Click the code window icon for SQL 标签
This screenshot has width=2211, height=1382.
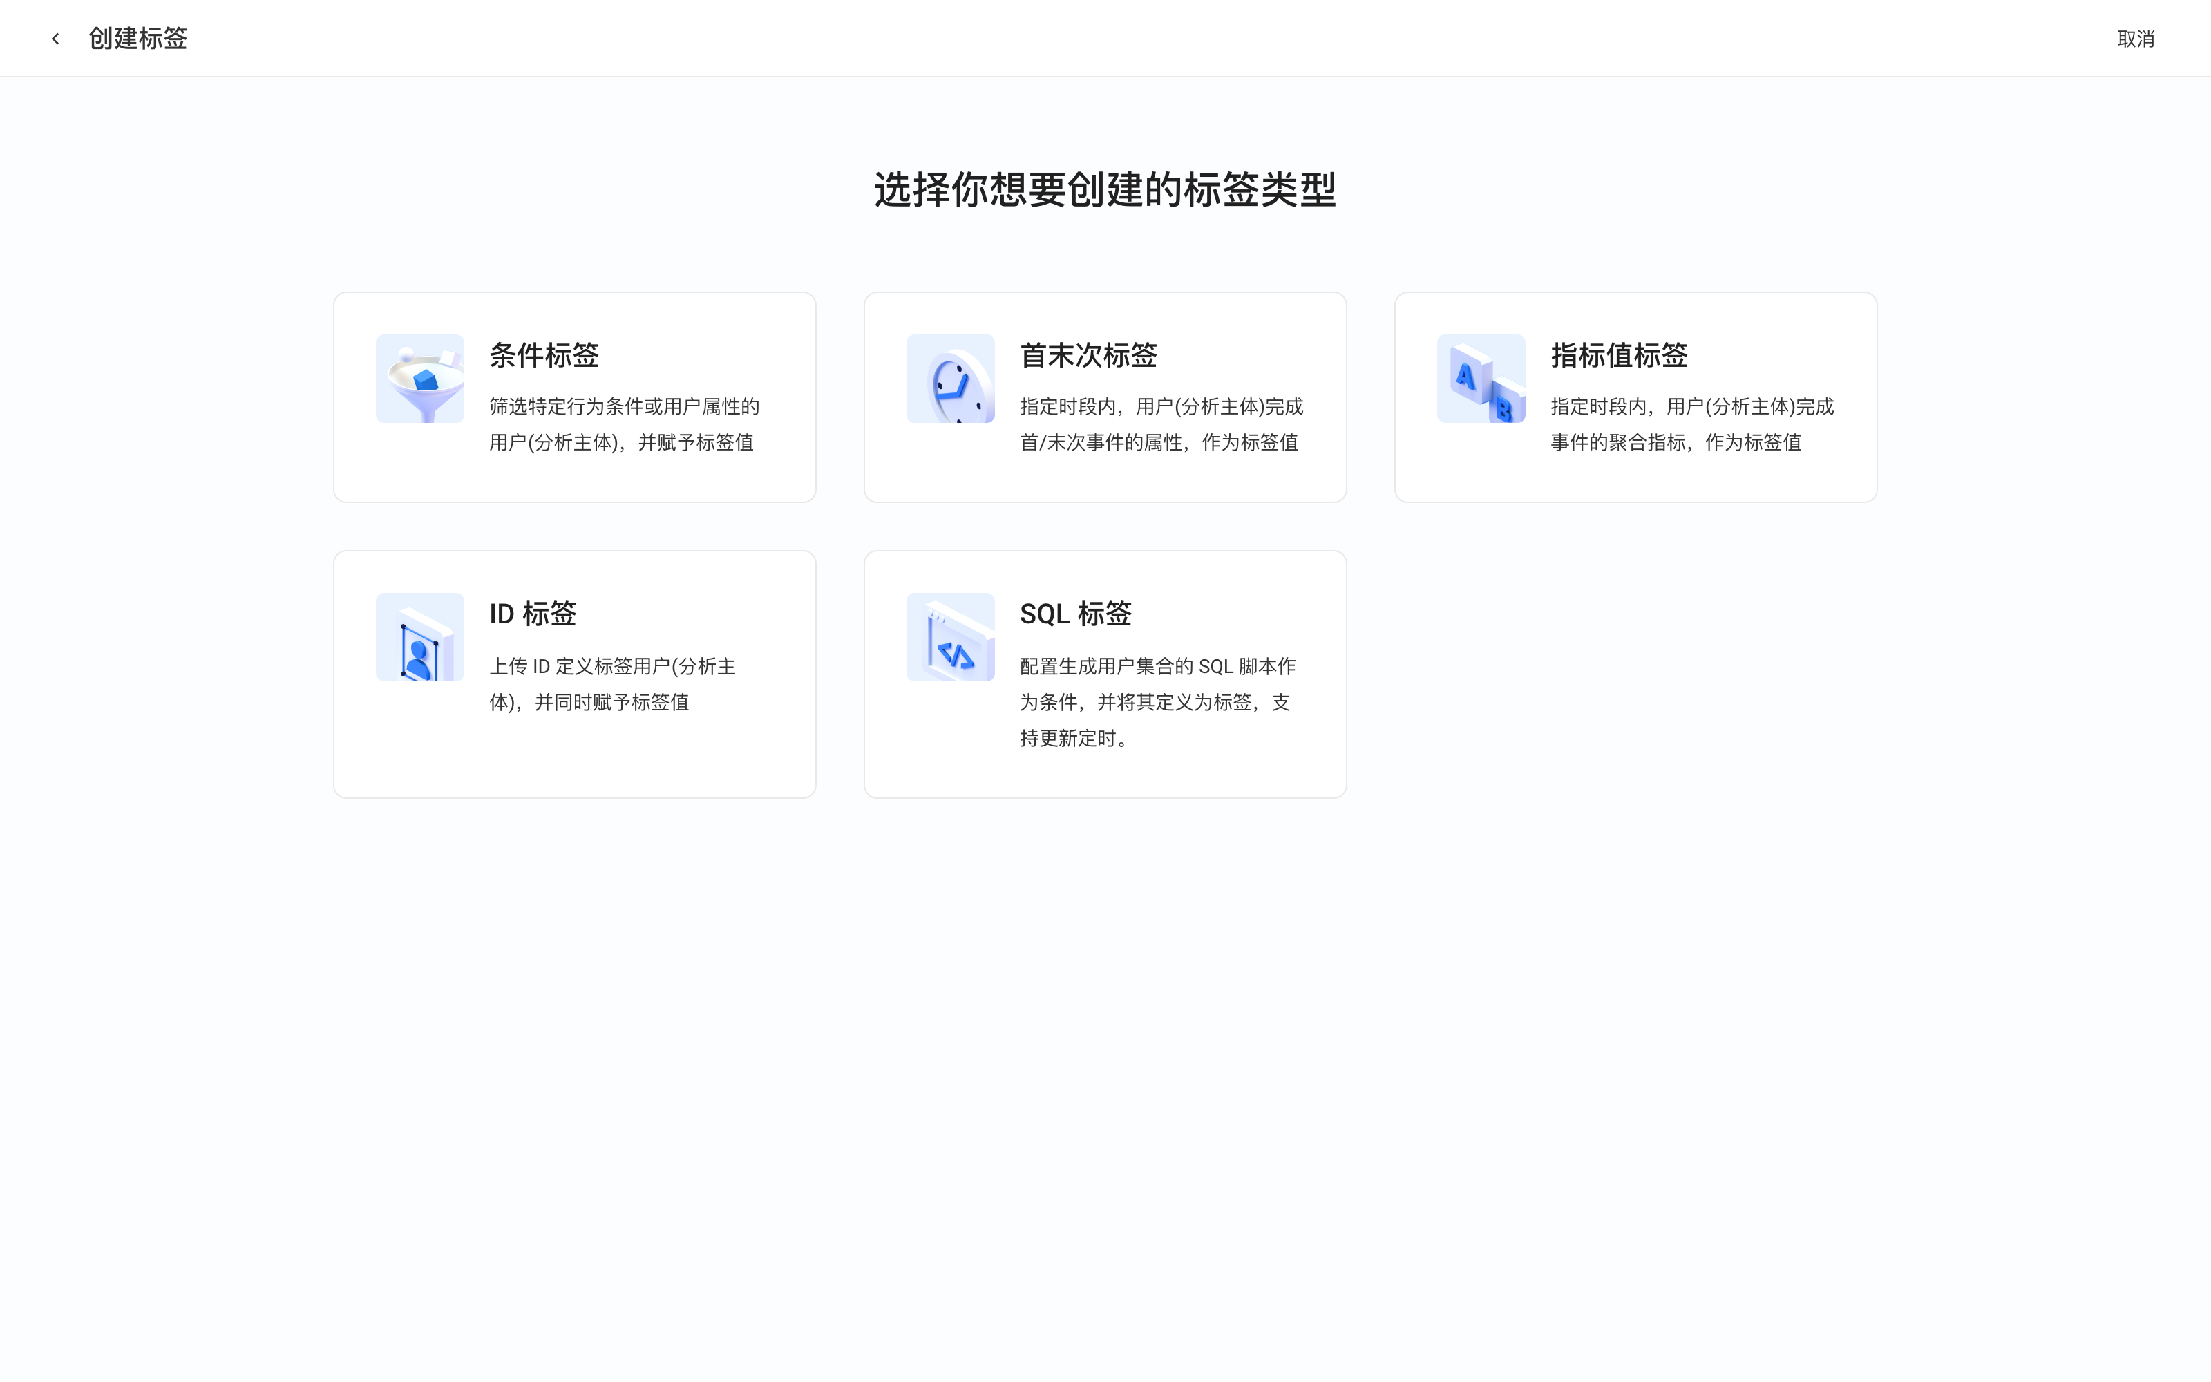[950, 637]
